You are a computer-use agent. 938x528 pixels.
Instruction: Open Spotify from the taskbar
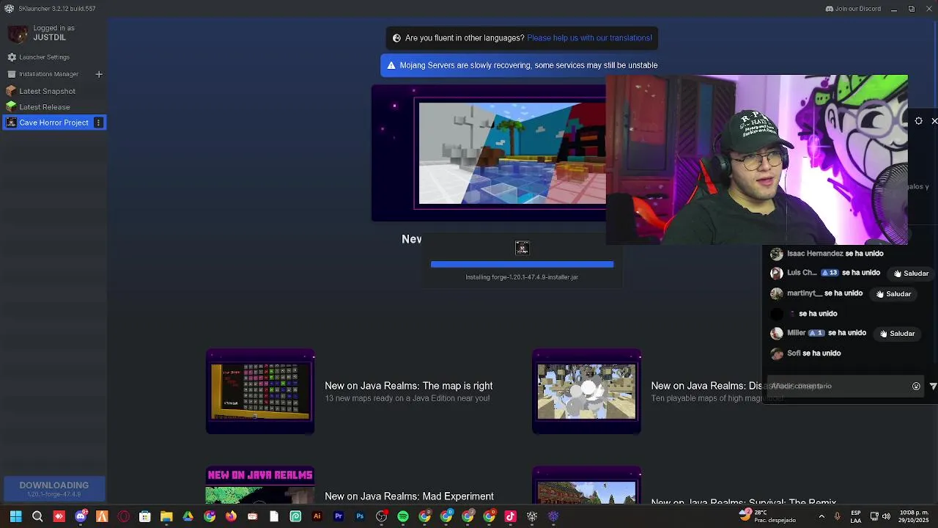[x=403, y=516]
